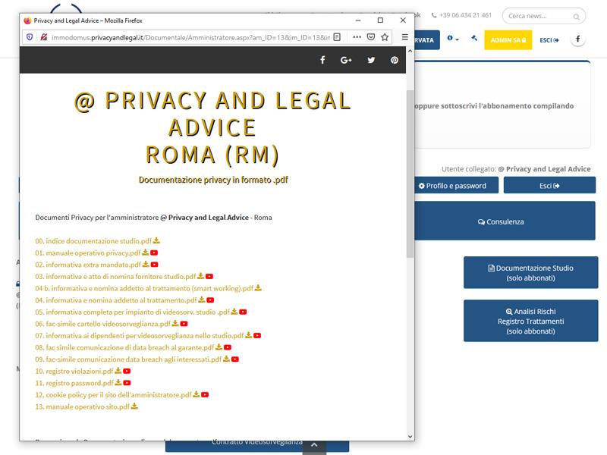Click the Twitter icon in the popup's dark header
Screen dimensions: 607x455
371,60
